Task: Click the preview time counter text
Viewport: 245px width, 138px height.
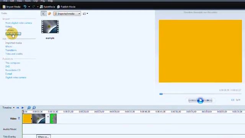Action: pos(230,90)
